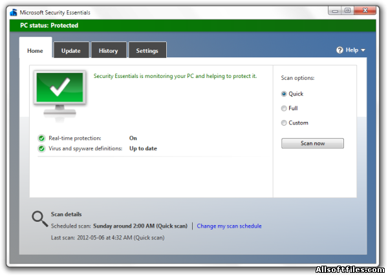Viewport: 388px width, 276px height.
Task: Click the Up to date definitions value
Action: tap(143, 148)
